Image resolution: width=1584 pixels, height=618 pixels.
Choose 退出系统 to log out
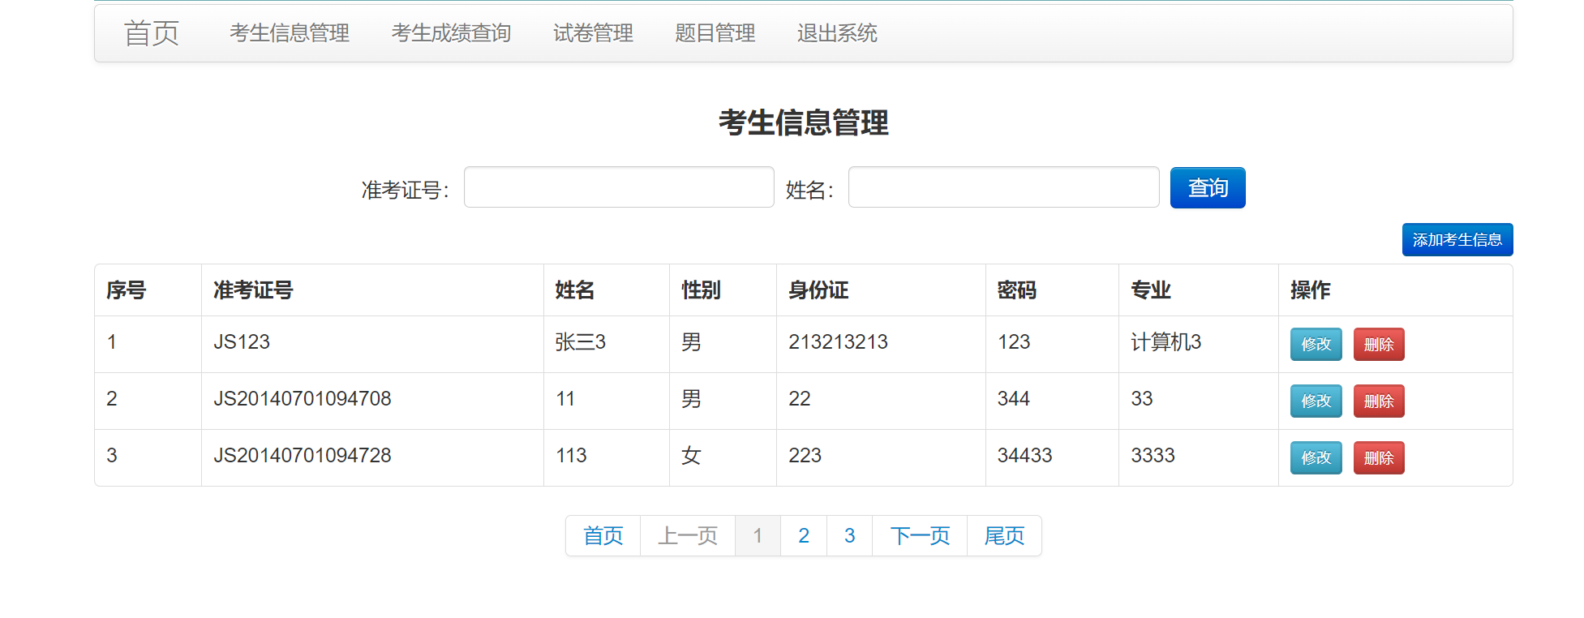(x=837, y=33)
